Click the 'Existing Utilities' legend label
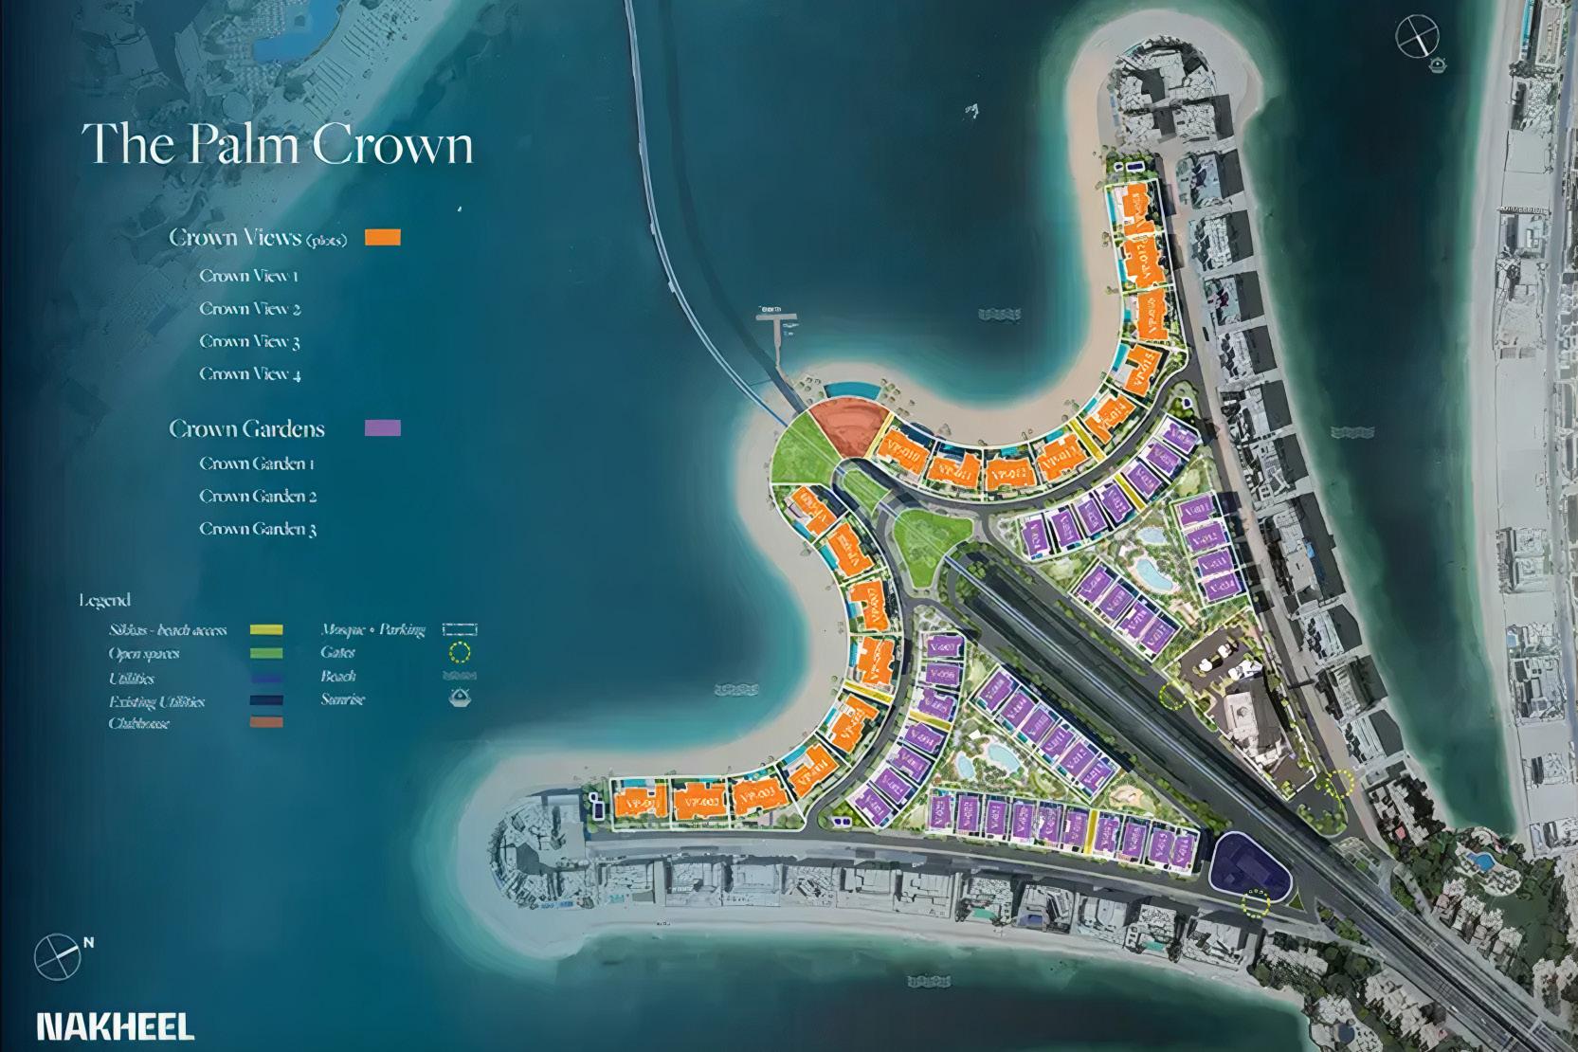Viewport: 1578px width, 1052px height. pyautogui.click(x=156, y=702)
